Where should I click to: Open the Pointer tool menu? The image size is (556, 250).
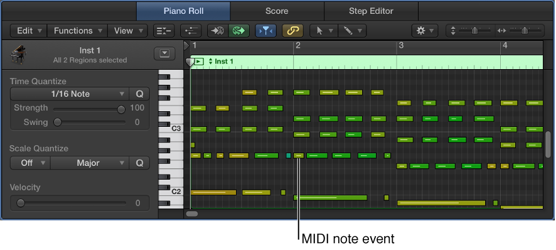point(324,31)
